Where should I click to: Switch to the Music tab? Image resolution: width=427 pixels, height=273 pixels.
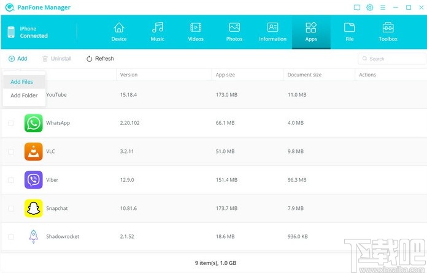pos(158,32)
